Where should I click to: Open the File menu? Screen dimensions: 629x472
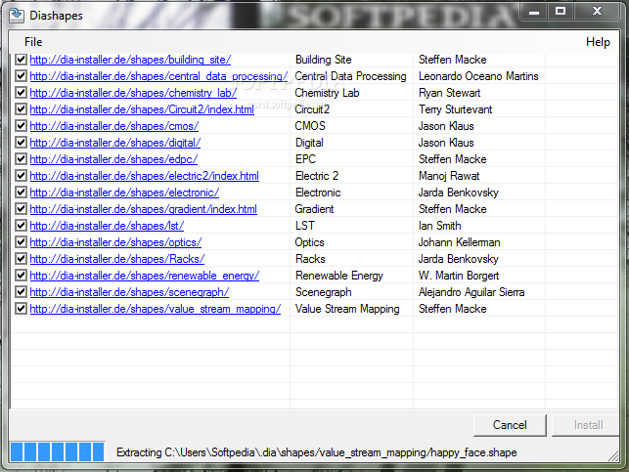(33, 42)
